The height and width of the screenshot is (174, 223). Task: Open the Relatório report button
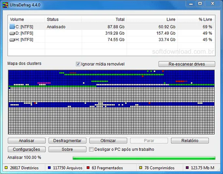point(190,140)
